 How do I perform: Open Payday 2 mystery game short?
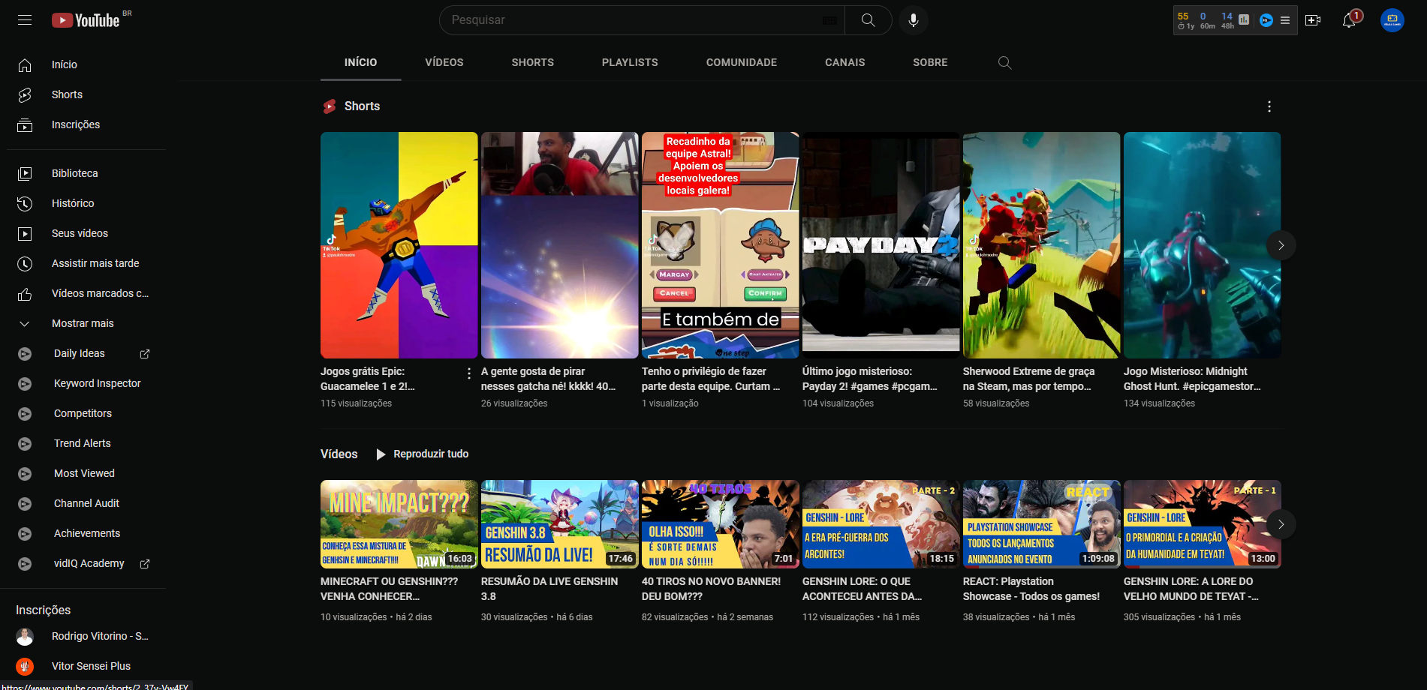[x=881, y=245]
